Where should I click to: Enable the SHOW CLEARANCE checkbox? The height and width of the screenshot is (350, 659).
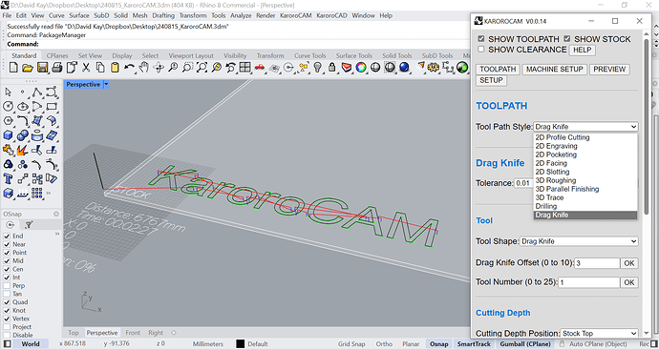click(481, 50)
